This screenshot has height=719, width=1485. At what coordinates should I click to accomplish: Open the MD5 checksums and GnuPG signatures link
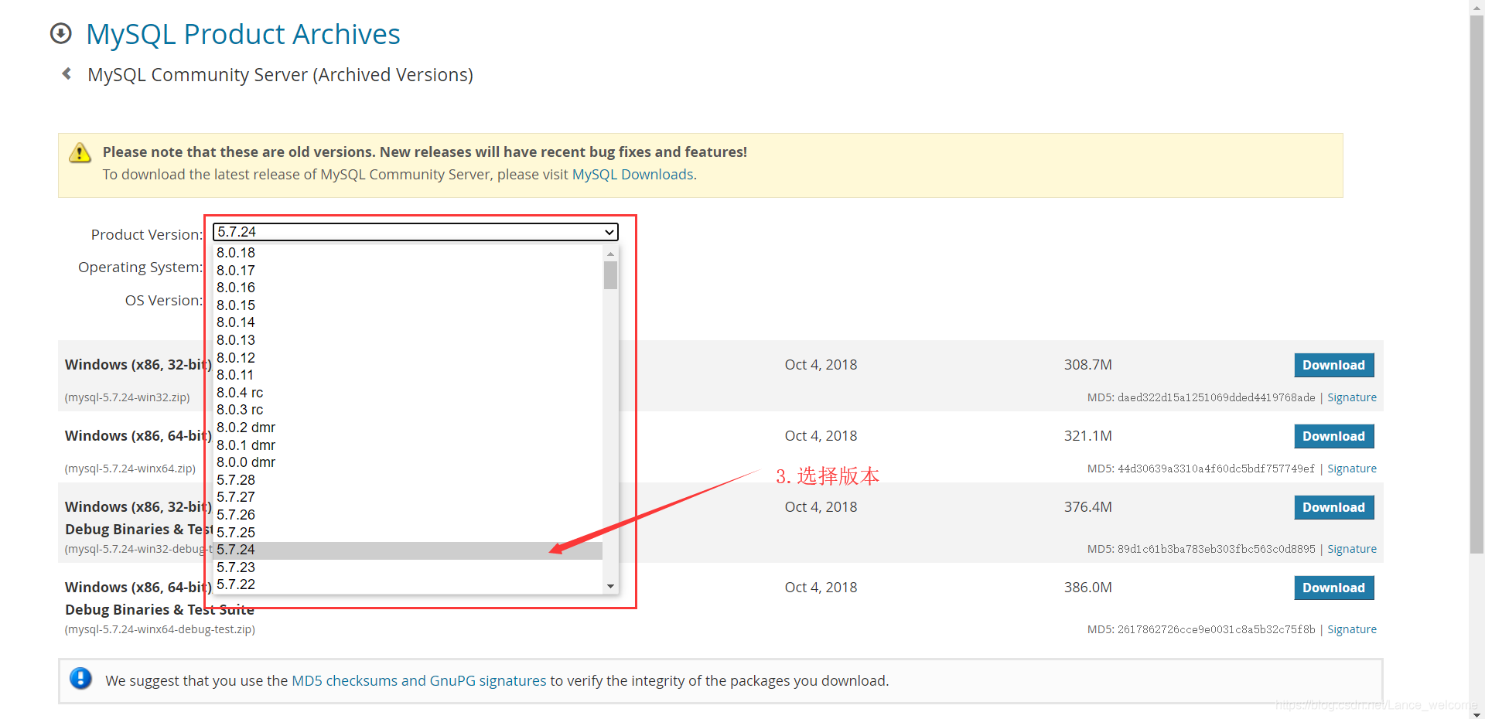point(418,680)
